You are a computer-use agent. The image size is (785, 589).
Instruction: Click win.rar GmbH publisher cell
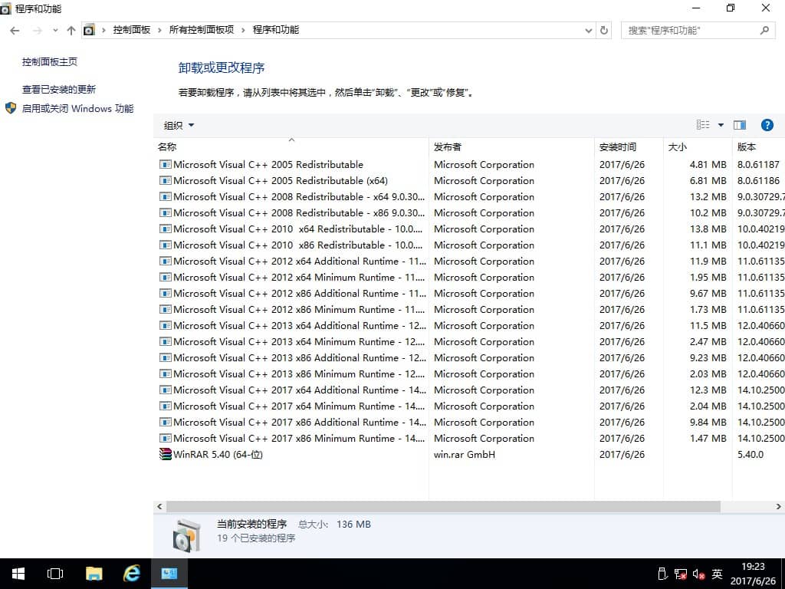click(x=464, y=454)
